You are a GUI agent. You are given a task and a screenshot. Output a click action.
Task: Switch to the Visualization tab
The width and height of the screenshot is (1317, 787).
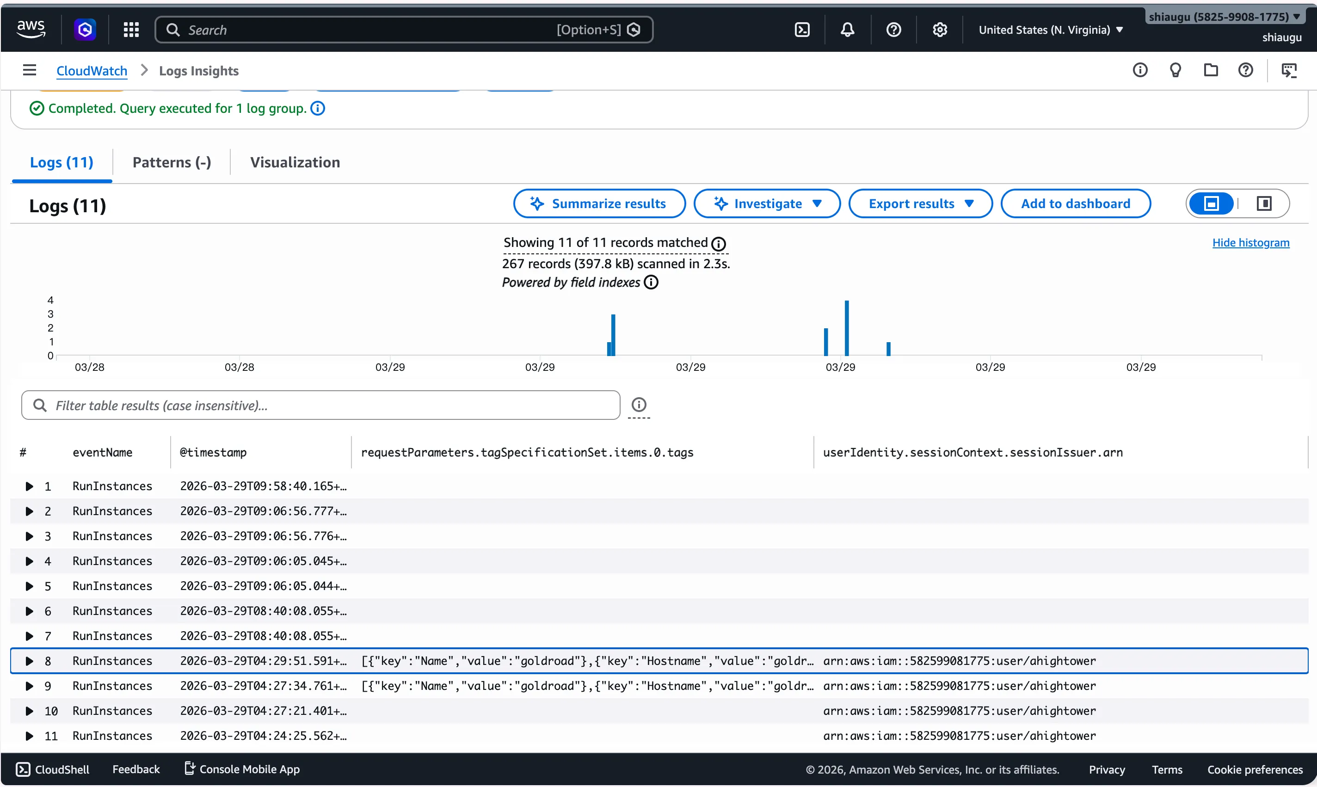pos(295,162)
